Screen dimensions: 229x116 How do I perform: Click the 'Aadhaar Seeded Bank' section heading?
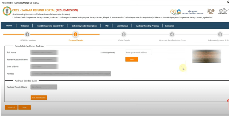(26, 81)
